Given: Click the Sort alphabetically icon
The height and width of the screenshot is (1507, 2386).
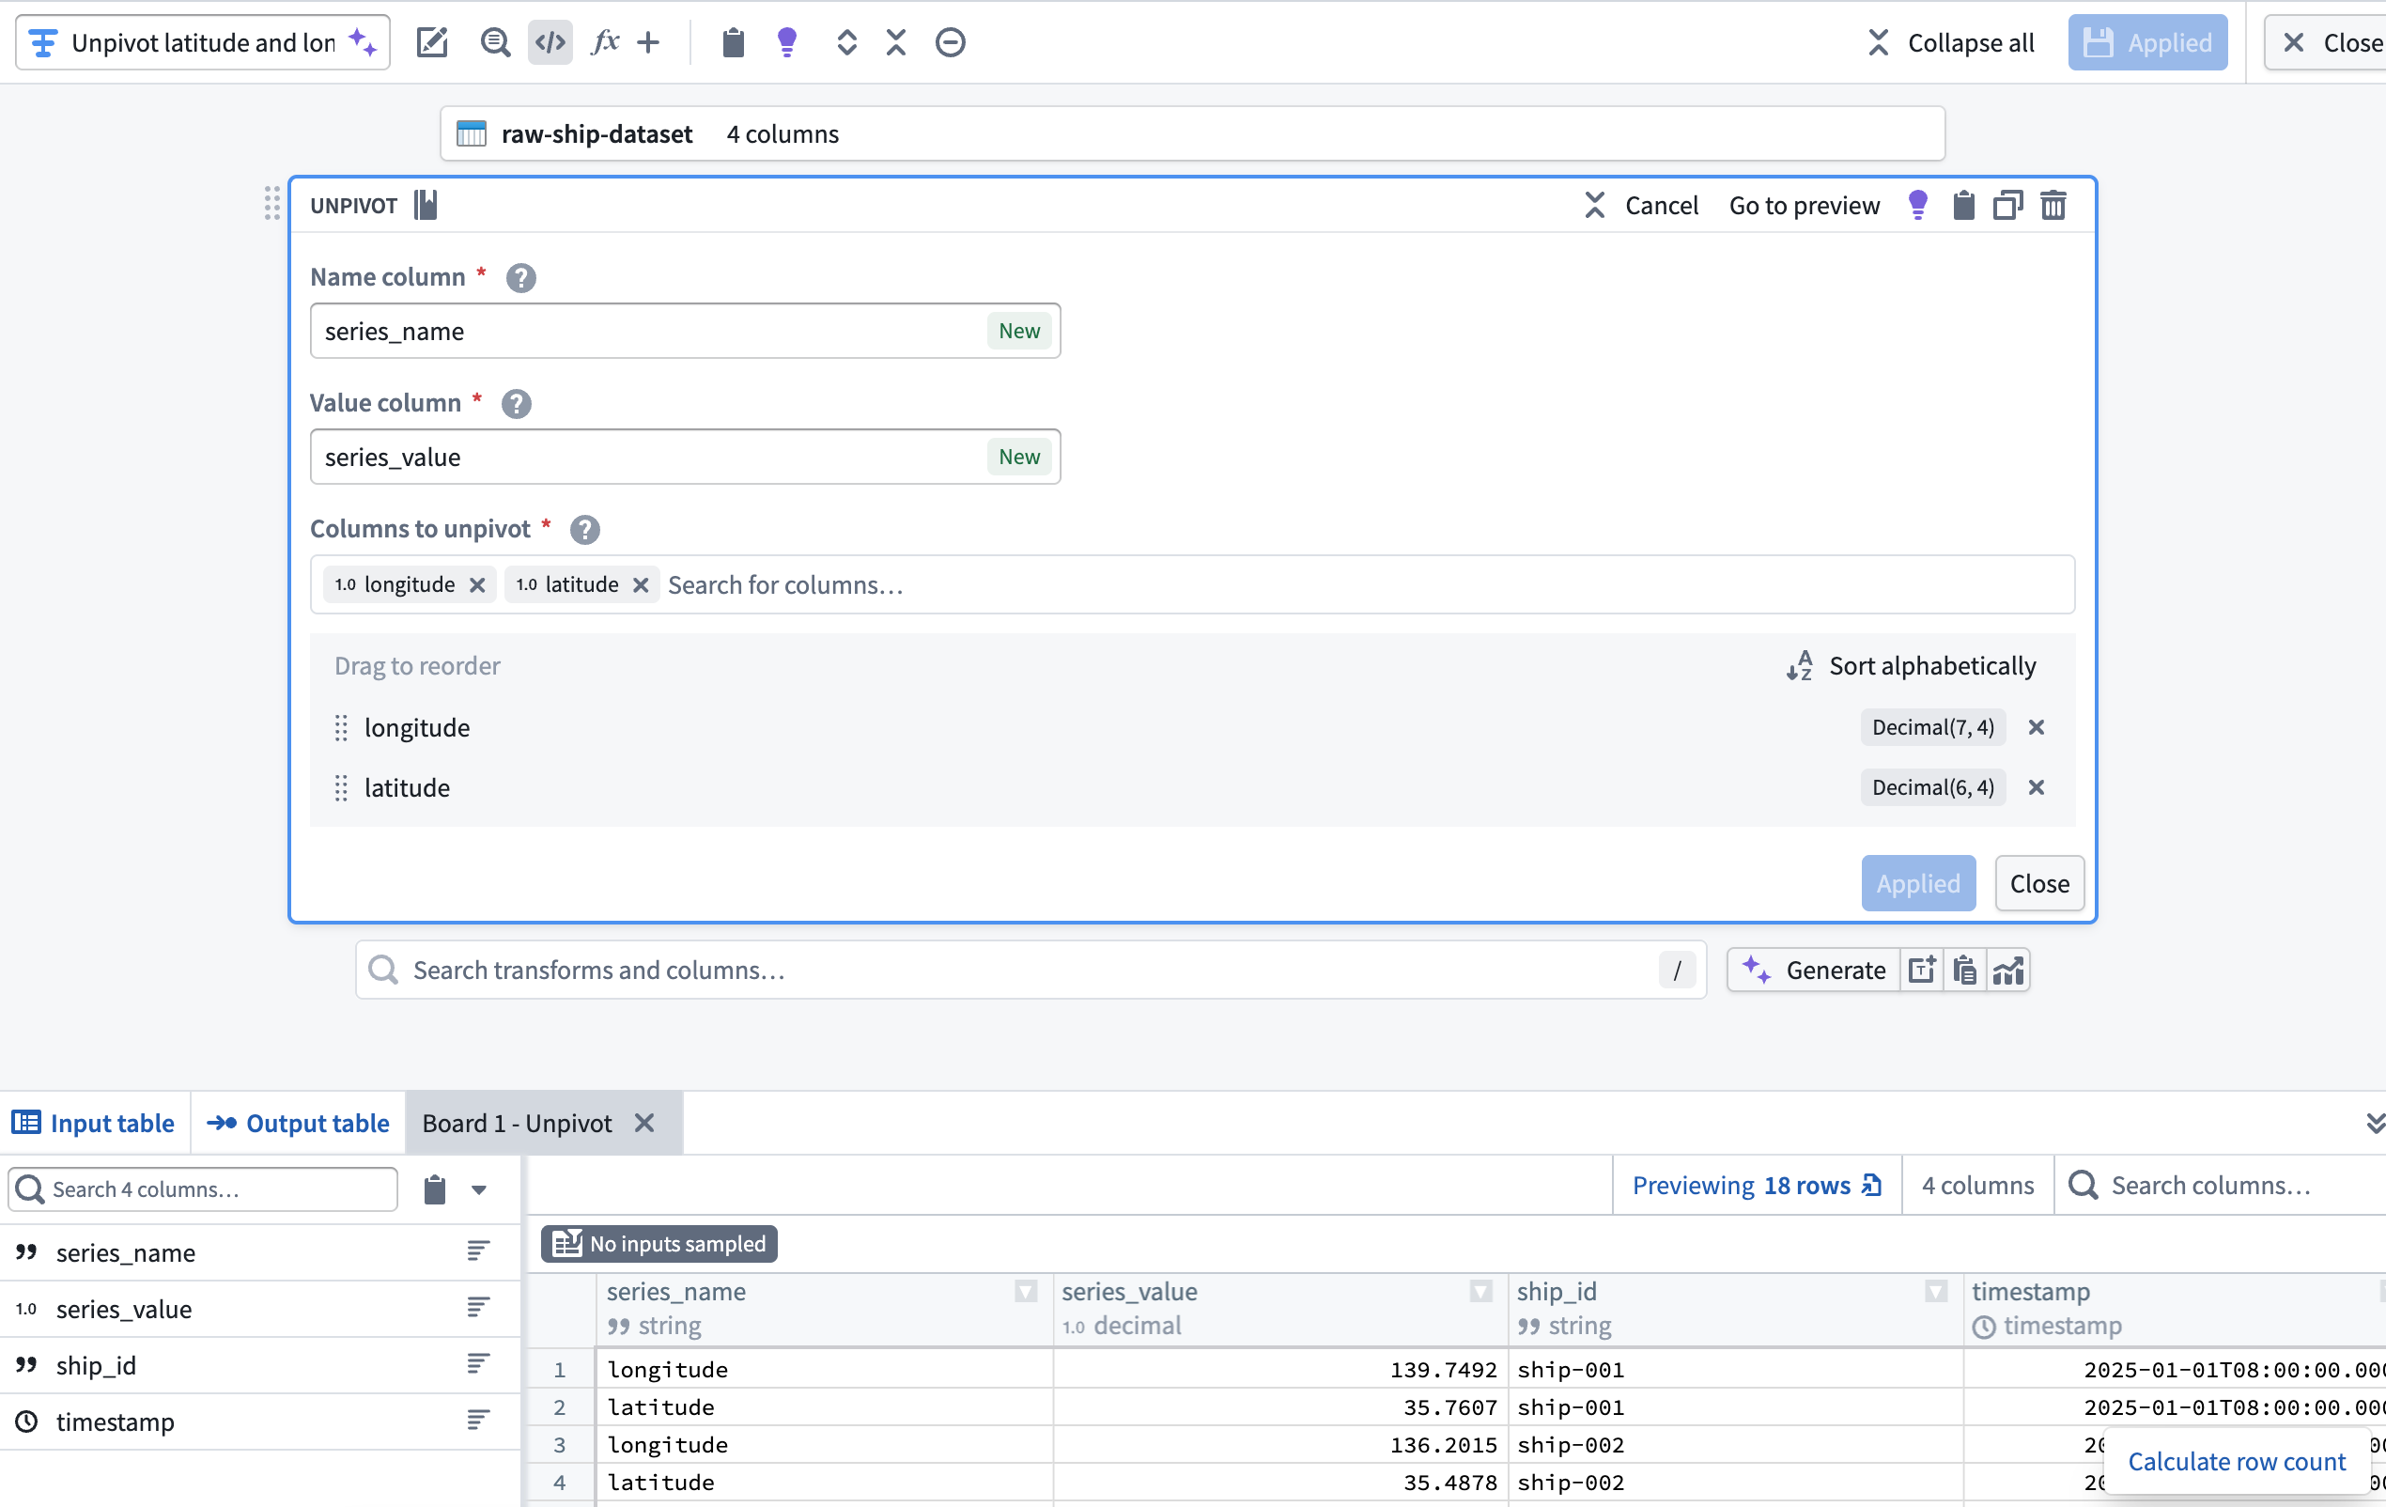Looking at the screenshot, I should point(1800,666).
